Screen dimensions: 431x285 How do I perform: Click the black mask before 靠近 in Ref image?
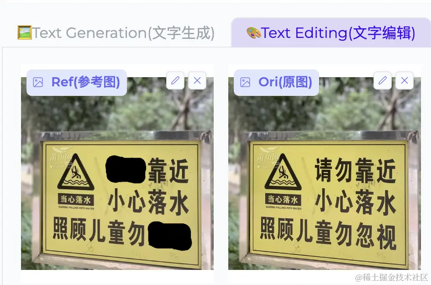pos(126,169)
